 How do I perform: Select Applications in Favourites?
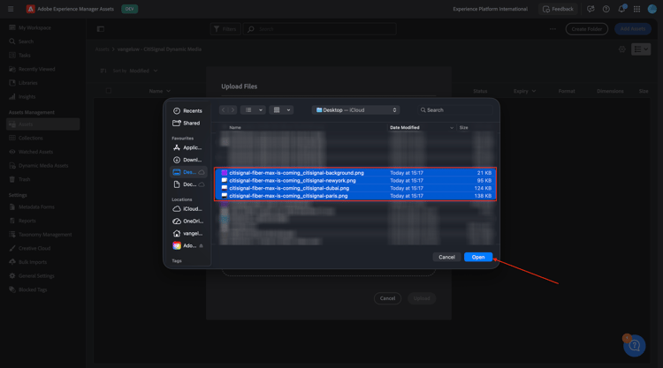click(187, 147)
